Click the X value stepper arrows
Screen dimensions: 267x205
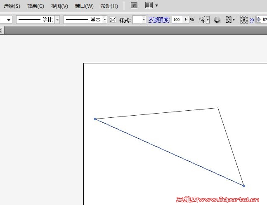point(258,20)
